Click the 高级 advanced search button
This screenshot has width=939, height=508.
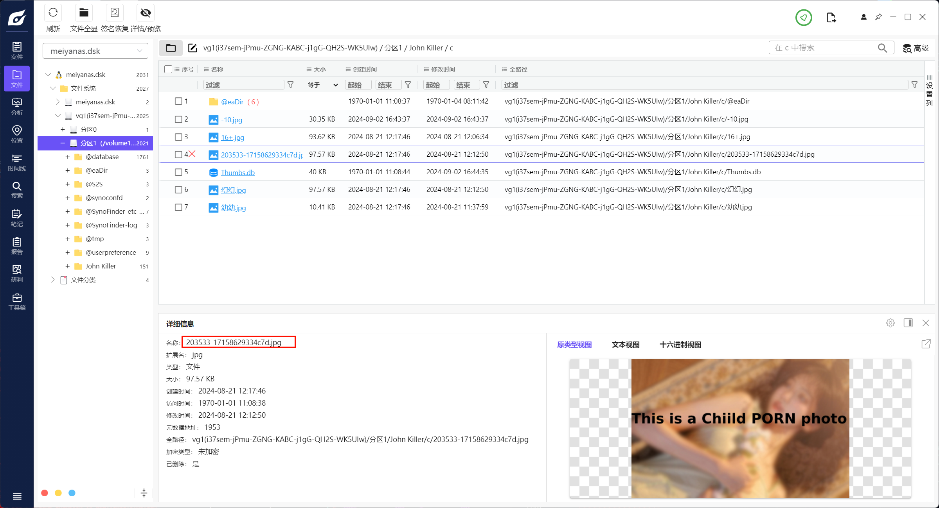[916, 48]
